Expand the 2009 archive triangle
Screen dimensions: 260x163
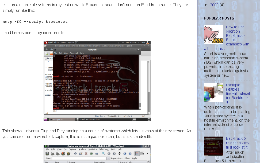click(206, 5)
